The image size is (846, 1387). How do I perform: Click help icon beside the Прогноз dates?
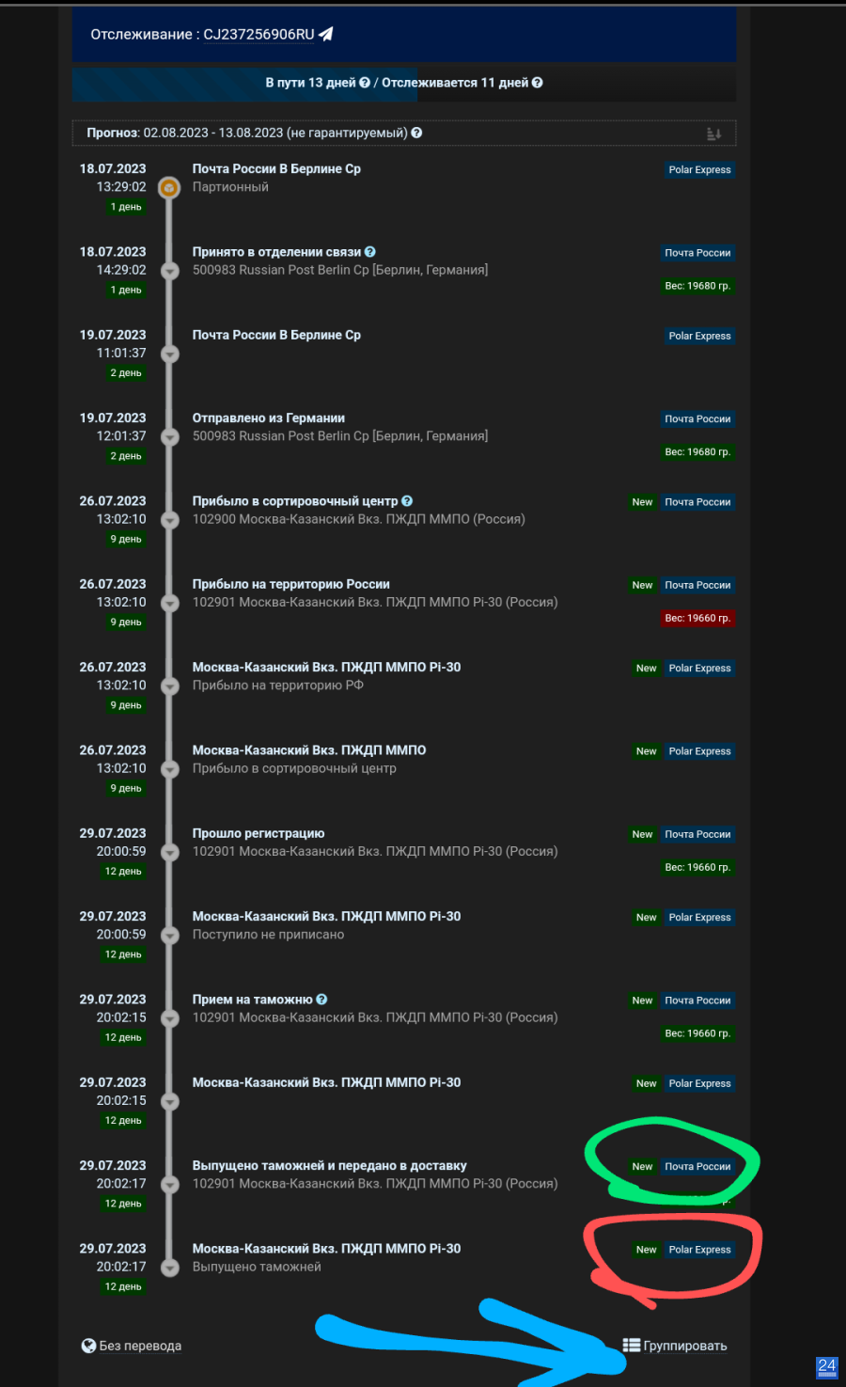[x=416, y=133]
